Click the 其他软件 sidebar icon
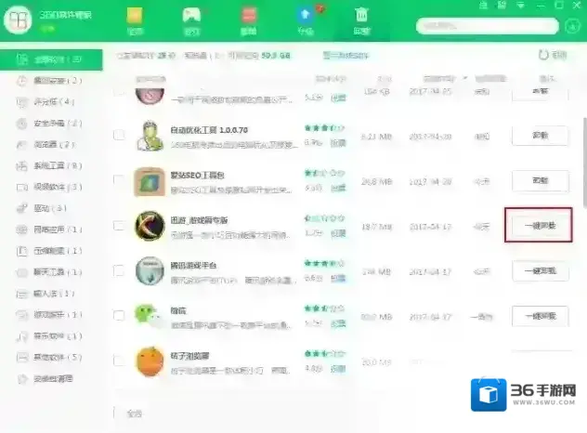587x433 pixels. (x=22, y=358)
